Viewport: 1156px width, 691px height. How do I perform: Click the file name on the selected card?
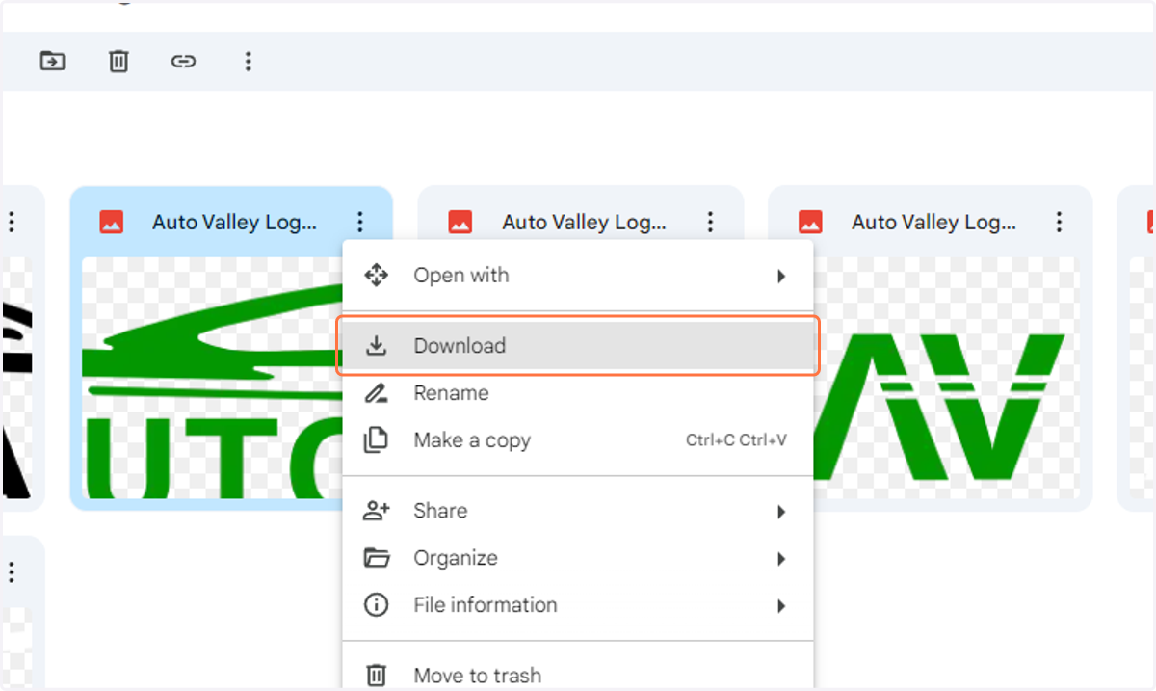coord(234,223)
